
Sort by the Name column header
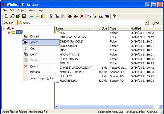coord(74,28)
